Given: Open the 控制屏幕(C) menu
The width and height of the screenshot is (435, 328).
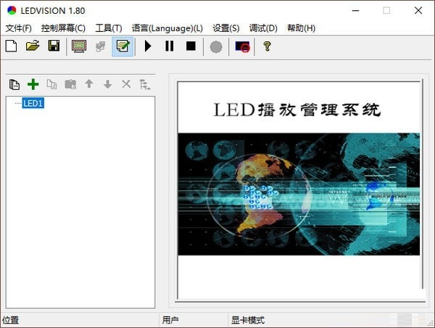Looking at the screenshot, I should 63,28.
